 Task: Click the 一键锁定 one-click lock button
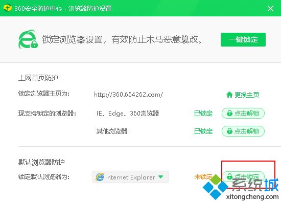(x=243, y=40)
